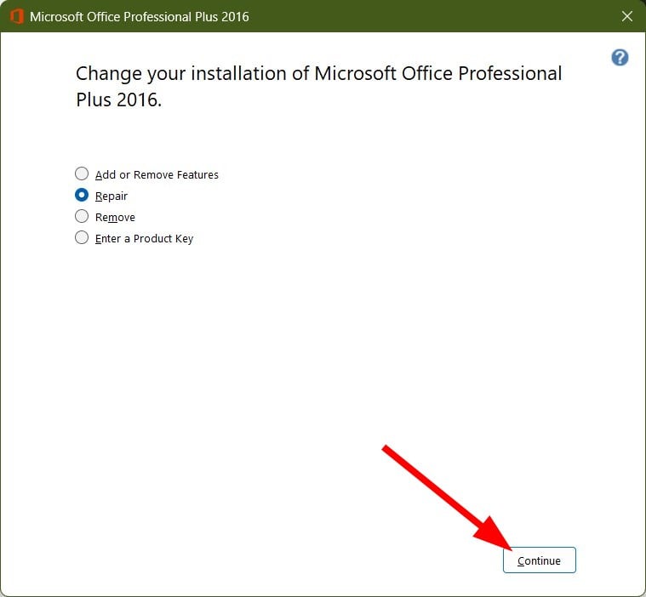Image resolution: width=646 pixels, height=597 pixels.
Task: Open the blue question mark help icon
Action: pos(620,58)
